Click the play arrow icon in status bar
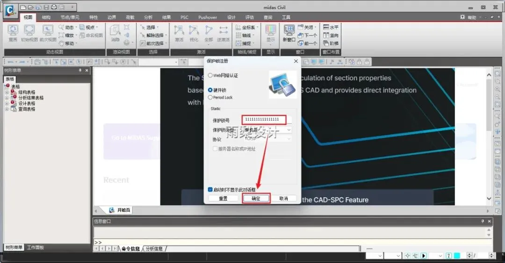This screenshot has height=263, width=505. tap(424, 256)
